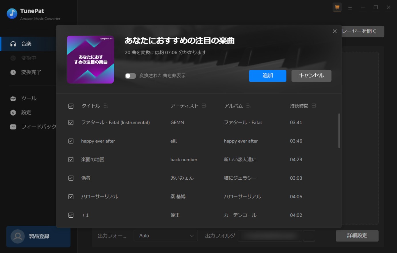Image resolution: width=397 pixels, height=253 pixels.
Task: Sort by アーティスト using its sort icon
Action: point(204,106)
